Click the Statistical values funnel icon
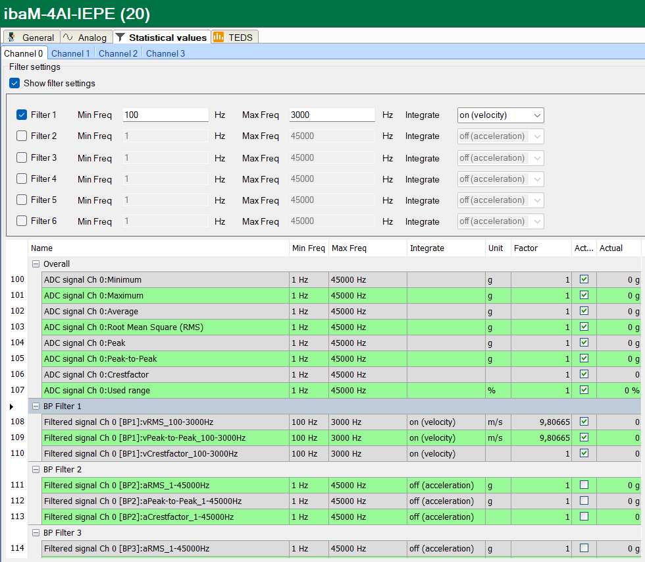 click(120, 38)
